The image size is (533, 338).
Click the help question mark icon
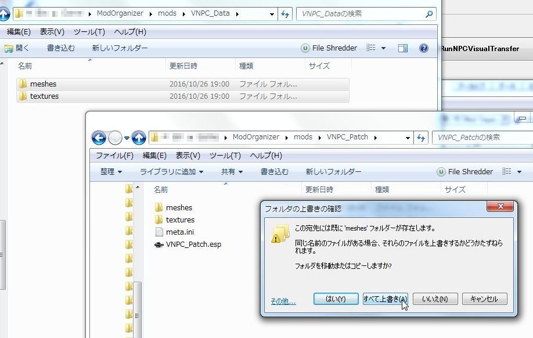click(424, 48)
